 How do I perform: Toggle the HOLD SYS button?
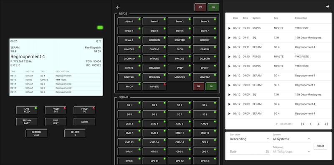pyautogui.click(x=56, y=110)
